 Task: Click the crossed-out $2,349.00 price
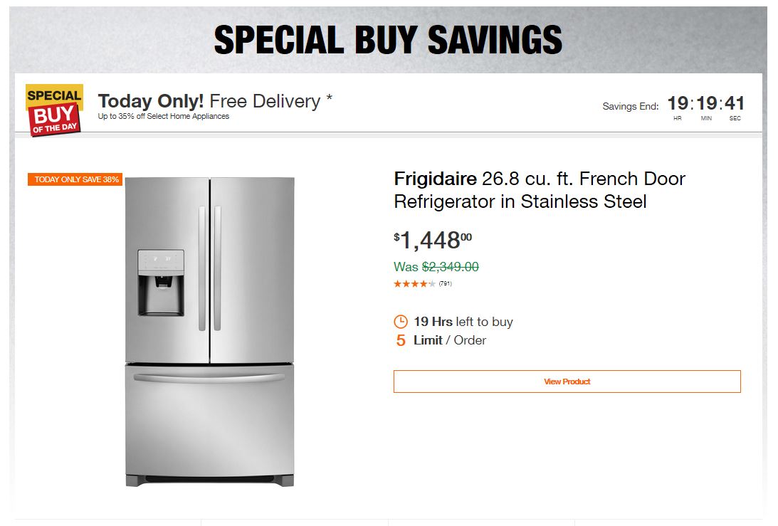[450, 267]
